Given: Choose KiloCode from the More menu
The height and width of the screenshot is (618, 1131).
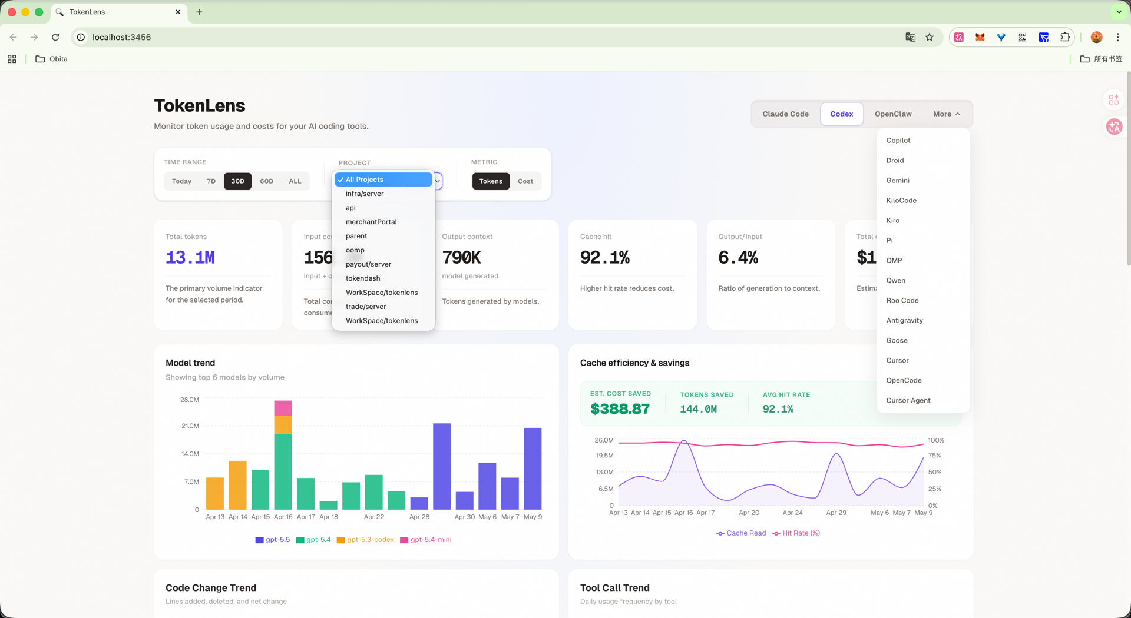Looking at the screenshot, I should pos(922,201).
